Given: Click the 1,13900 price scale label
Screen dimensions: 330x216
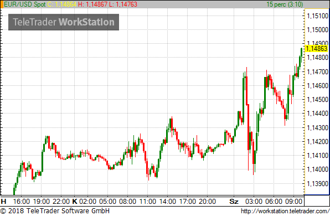Looking at the screenshot, I should coord(318,184).
